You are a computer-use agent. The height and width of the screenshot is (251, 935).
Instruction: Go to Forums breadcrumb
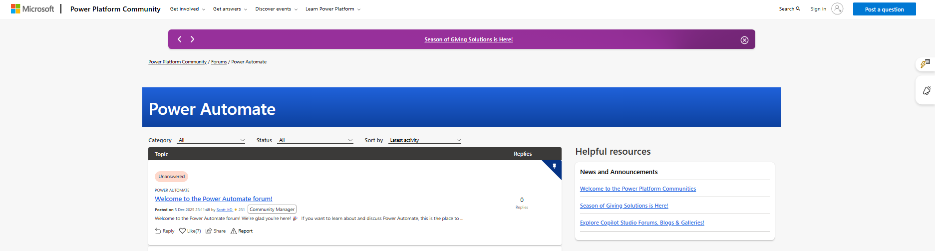pos(219,62)
